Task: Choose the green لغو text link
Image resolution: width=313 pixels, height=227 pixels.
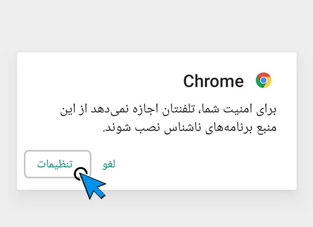Action: pyautogui.click(x=108, y=164)
